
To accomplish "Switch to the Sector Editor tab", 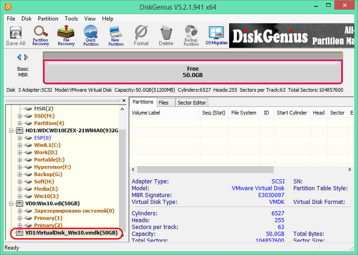I will [192, 103].
